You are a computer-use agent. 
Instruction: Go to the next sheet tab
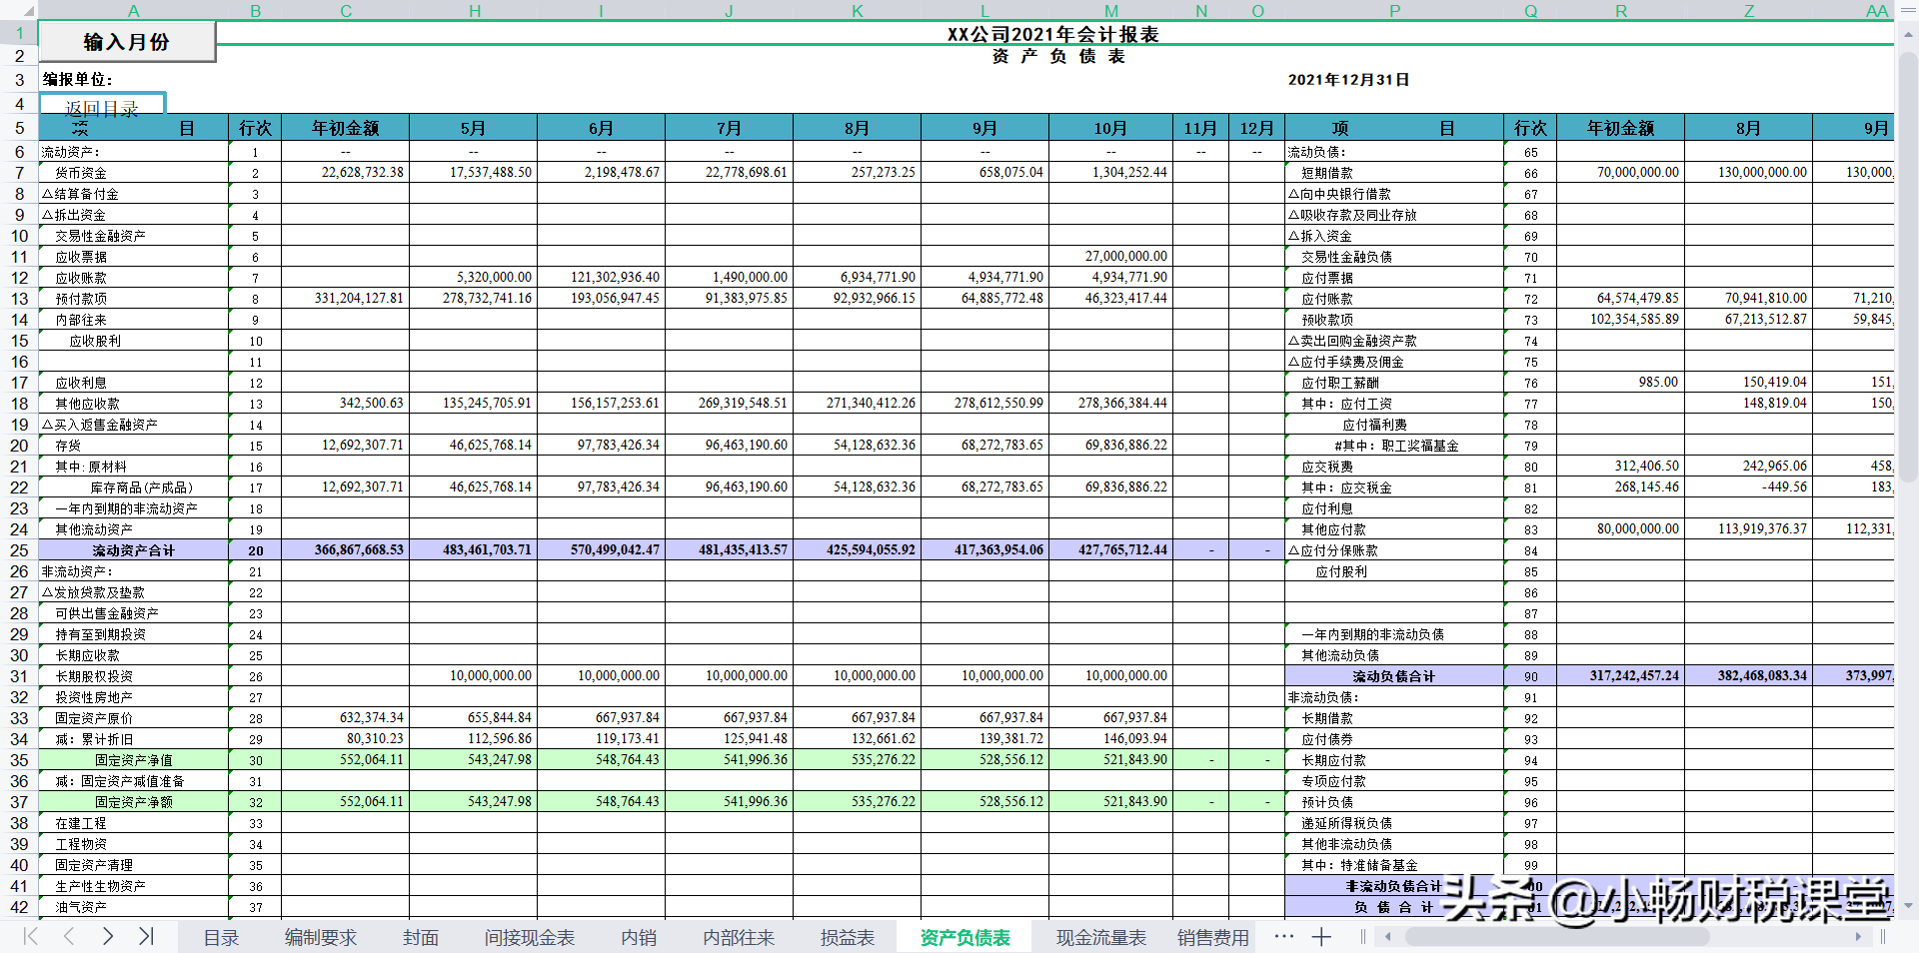(x=108, y=936)
